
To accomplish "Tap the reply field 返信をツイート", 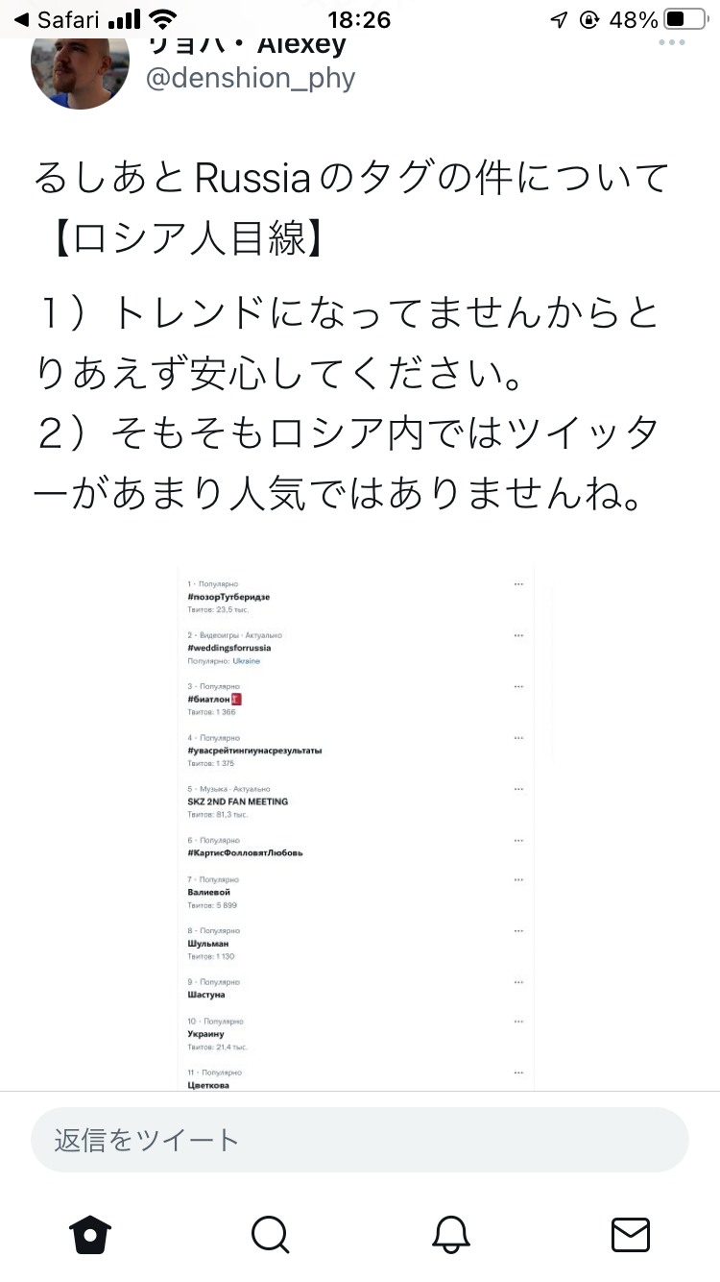I will tap(360, 1140).
